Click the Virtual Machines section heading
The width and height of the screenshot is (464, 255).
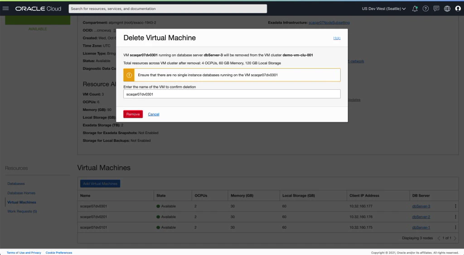[104, 168]
